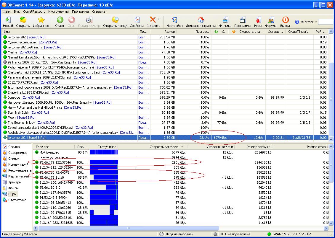Open the Программы menu in menu bar
The width and height of the screenshot is (335, 238).
tap(80, 12)
